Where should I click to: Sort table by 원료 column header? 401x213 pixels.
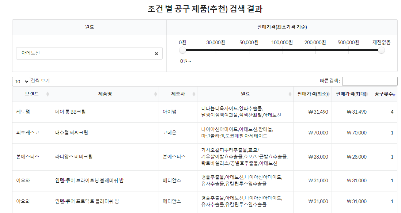[x=245, y=94]
